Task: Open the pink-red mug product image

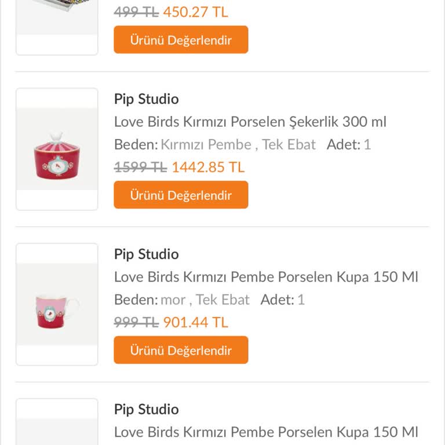Action: [x=57, y=305]
